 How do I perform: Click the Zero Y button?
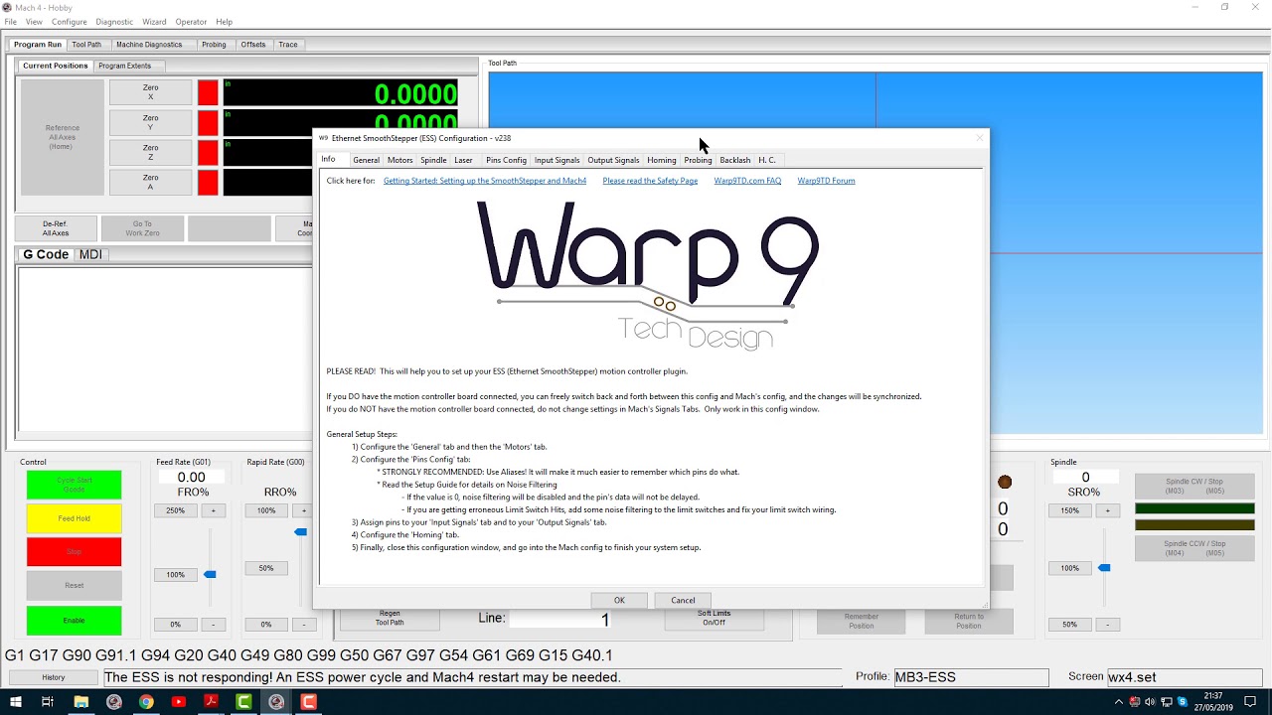point(150,122)
